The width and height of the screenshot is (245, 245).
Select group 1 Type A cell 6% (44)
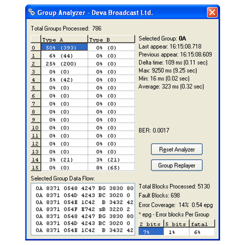pos(65,56)
